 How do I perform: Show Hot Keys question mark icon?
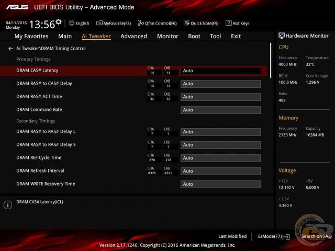coord(228,23)
